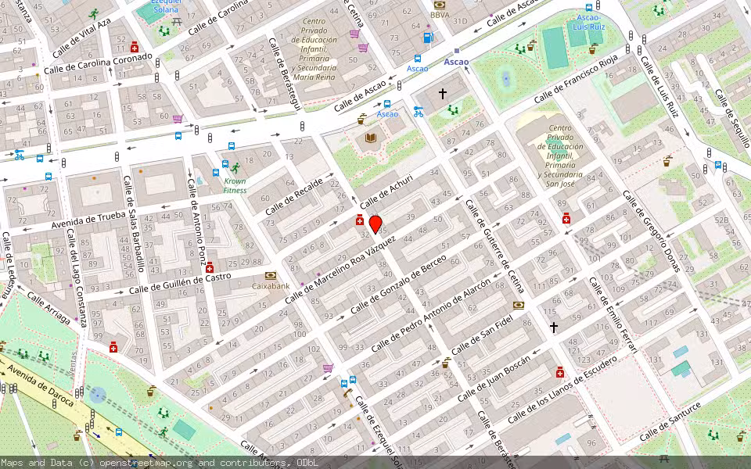Select the bank icon on Calle de San Fidel

point(518,305)
